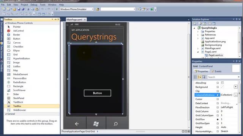Select the StackPanel toolbox control
243x136 pixels.
pos(32,98)
